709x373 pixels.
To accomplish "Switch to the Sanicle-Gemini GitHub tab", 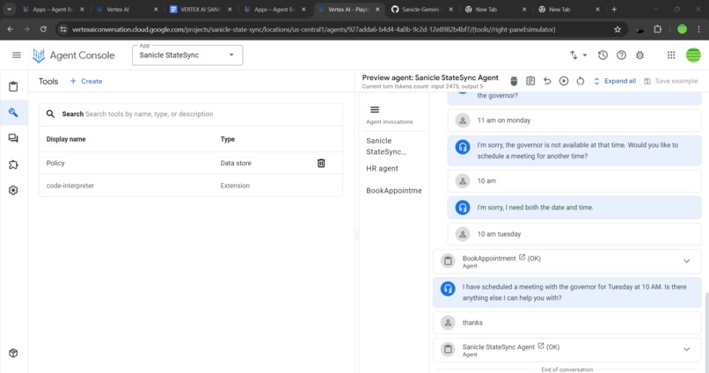I will click(x=422, y=10).
